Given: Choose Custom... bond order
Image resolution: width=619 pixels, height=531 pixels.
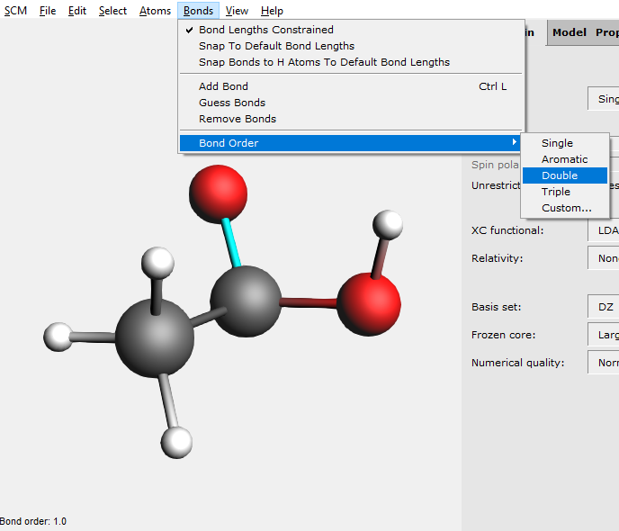Looking at the screenshot, I should (565, 208).
